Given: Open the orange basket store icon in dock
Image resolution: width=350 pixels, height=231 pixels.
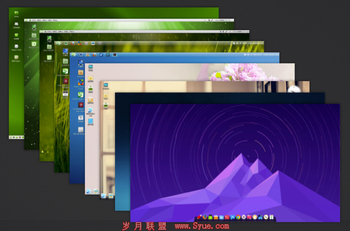Looking at the screenshot, I should [x=216, y=217].
